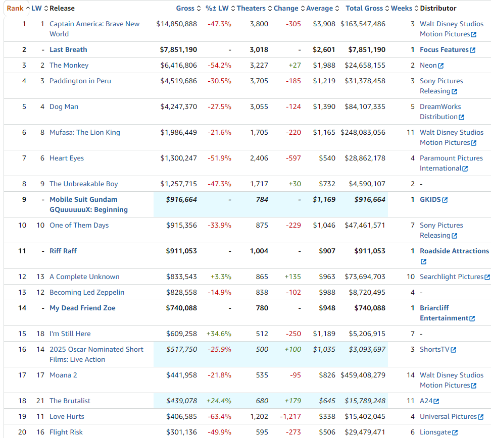Click the Weeks column header
The image size is (491, 438).
(402, 8)
